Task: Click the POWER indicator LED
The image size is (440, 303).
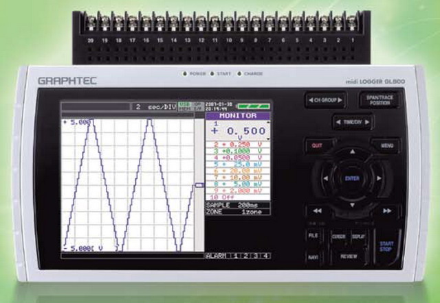Action: (x=185, y=74)
